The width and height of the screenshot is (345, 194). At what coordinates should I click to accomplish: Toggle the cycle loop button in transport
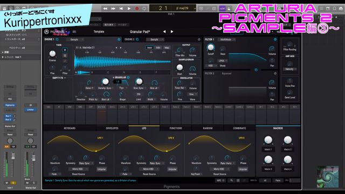(144, 9)
